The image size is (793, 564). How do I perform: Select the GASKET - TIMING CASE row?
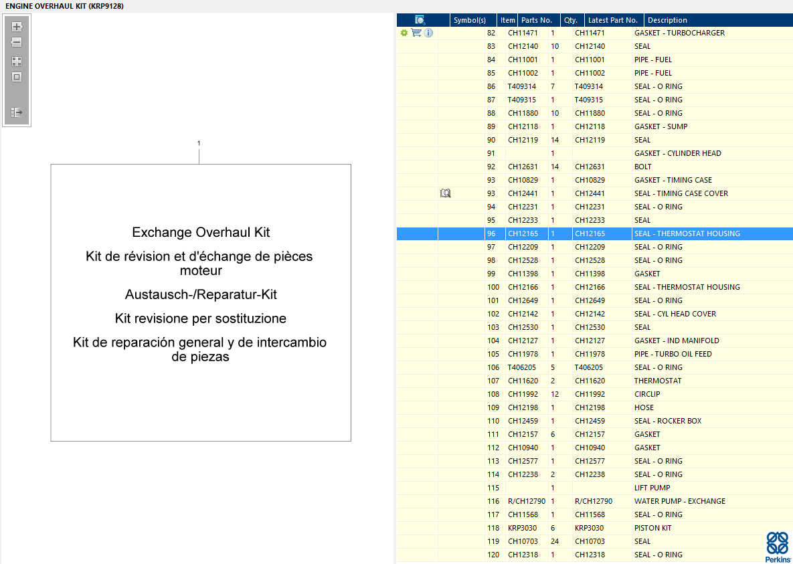[x=595, y=180]
